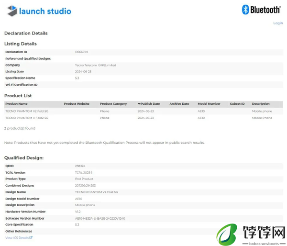
Task: Click Hardware Version Number value V1.2
Action: [78, 212]
